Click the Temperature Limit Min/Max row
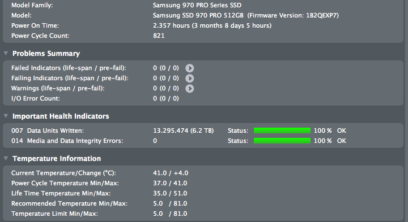This screenshot has height=222, width=408. [x=203, y=214]
